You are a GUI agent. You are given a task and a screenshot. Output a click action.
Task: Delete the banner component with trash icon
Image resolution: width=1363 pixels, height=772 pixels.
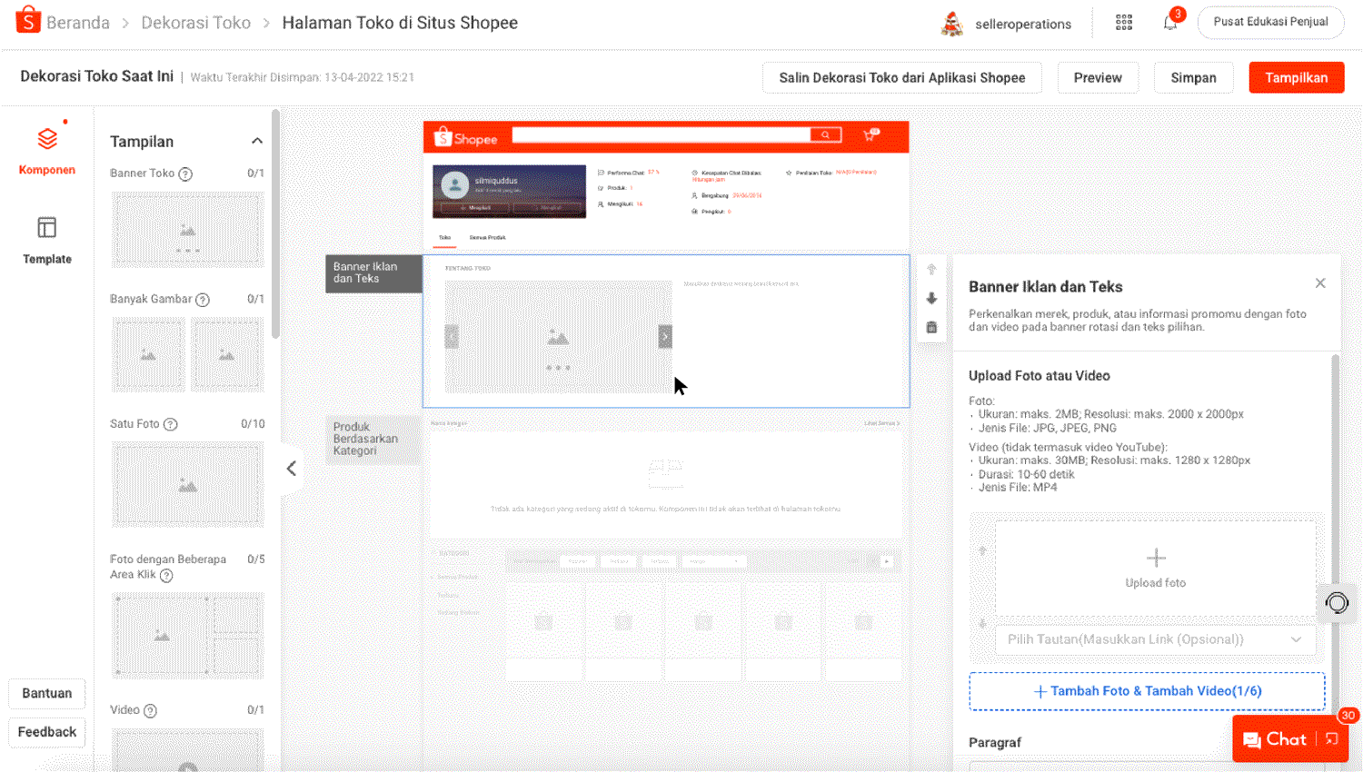tap(931, 327)
